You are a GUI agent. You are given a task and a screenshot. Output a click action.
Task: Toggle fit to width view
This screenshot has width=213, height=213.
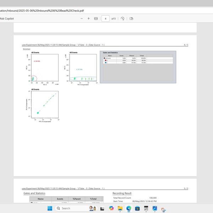[x=96, y=18]
